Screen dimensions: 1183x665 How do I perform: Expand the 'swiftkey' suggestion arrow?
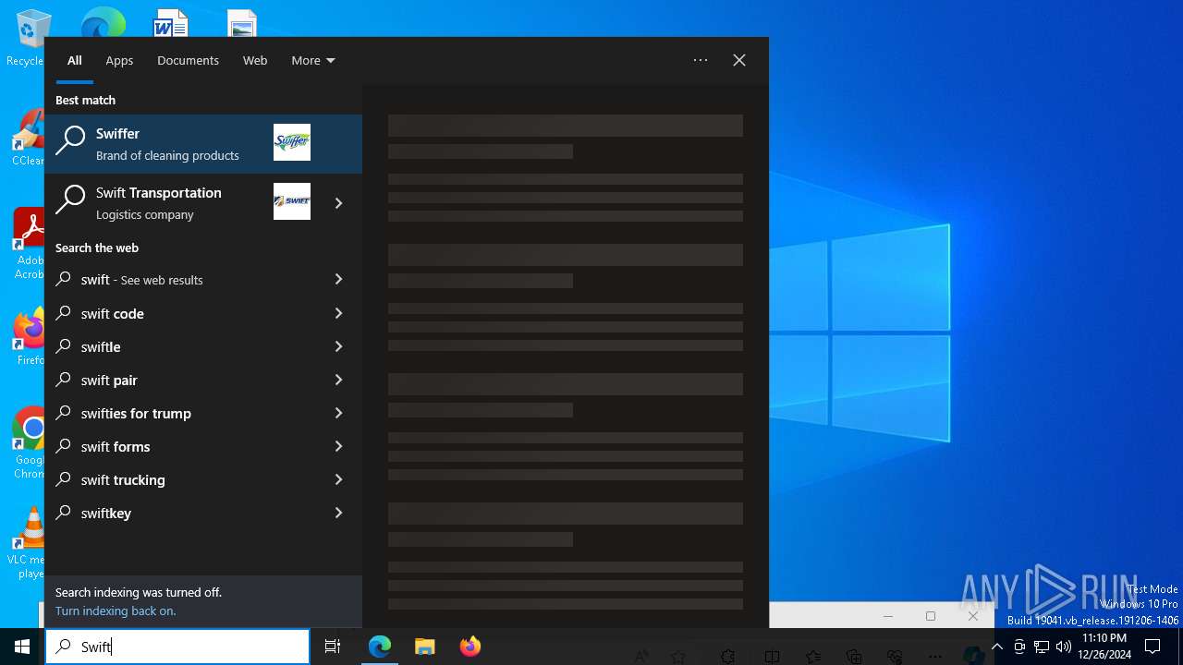point(339,513)
